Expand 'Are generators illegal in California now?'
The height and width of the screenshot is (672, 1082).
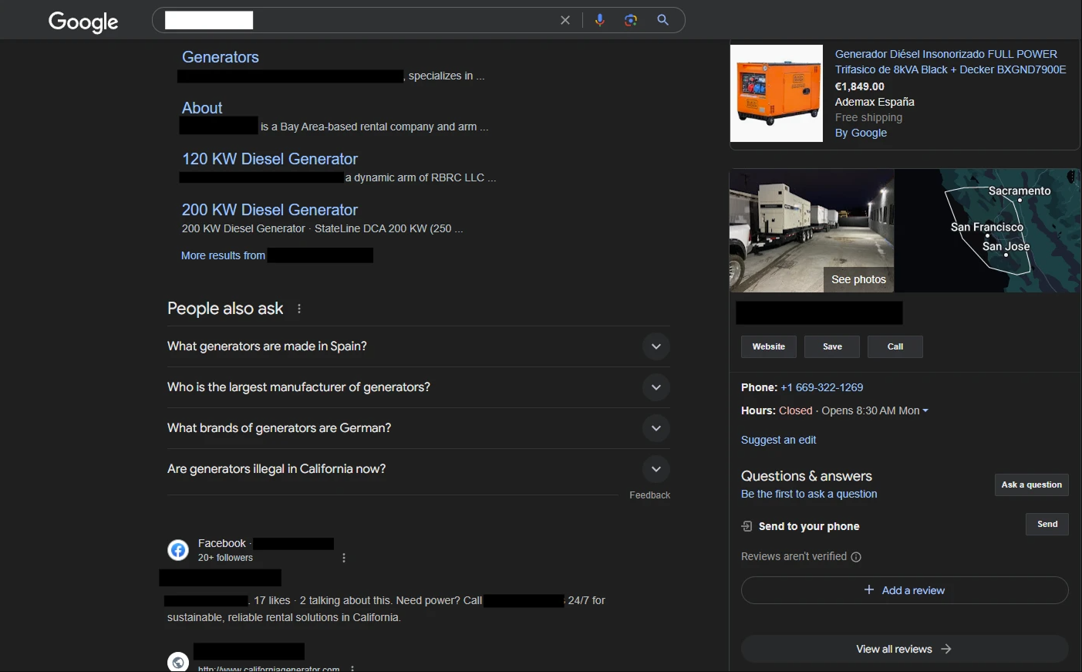656,469
